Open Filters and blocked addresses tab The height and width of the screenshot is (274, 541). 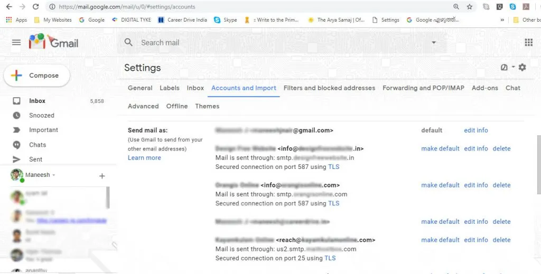(x=329, y=88)
